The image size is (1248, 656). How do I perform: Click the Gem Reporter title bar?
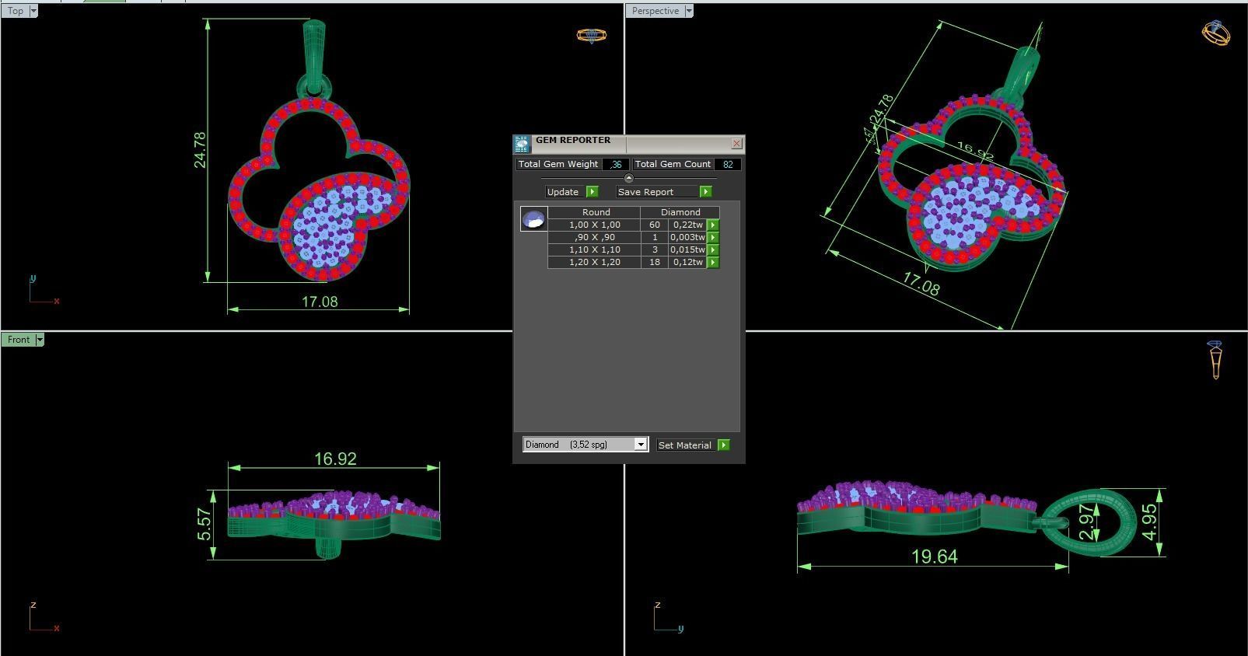click(630, 143)
